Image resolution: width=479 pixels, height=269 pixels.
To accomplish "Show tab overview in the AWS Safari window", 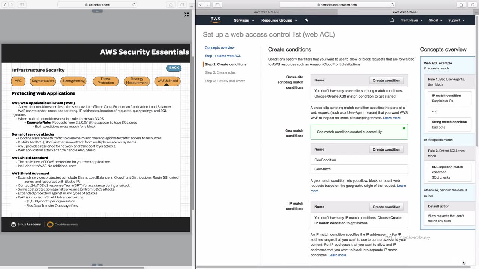I will pos(472,5).
